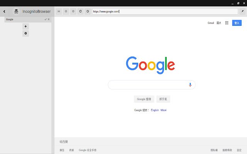Select the Google tab in the sidebar
The image size is (247, 154).
tap(28, 19)
